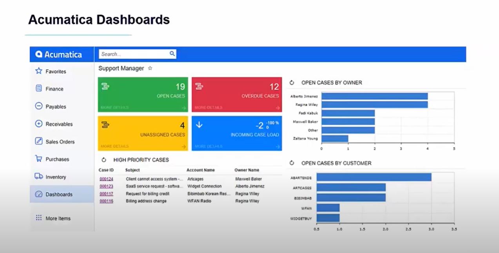499x253 pixels.
Task: Open the Favorites menu item
Action: (x=62, y=72)
